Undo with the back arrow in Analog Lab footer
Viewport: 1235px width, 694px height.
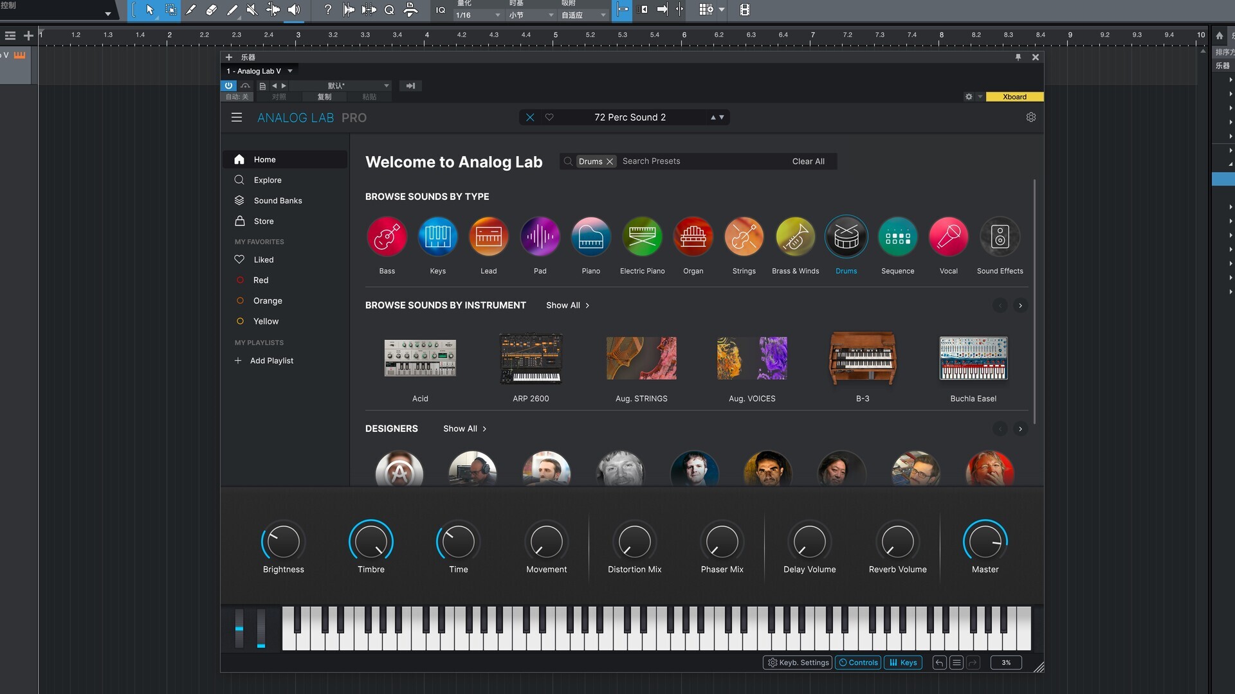click(x=939, y=663)
